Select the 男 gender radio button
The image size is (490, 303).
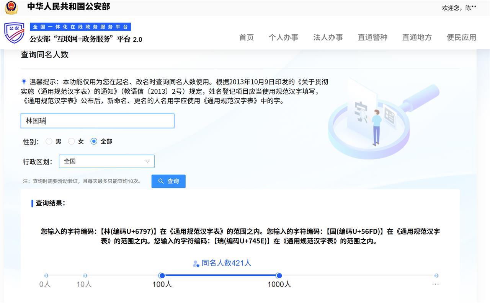49,141
